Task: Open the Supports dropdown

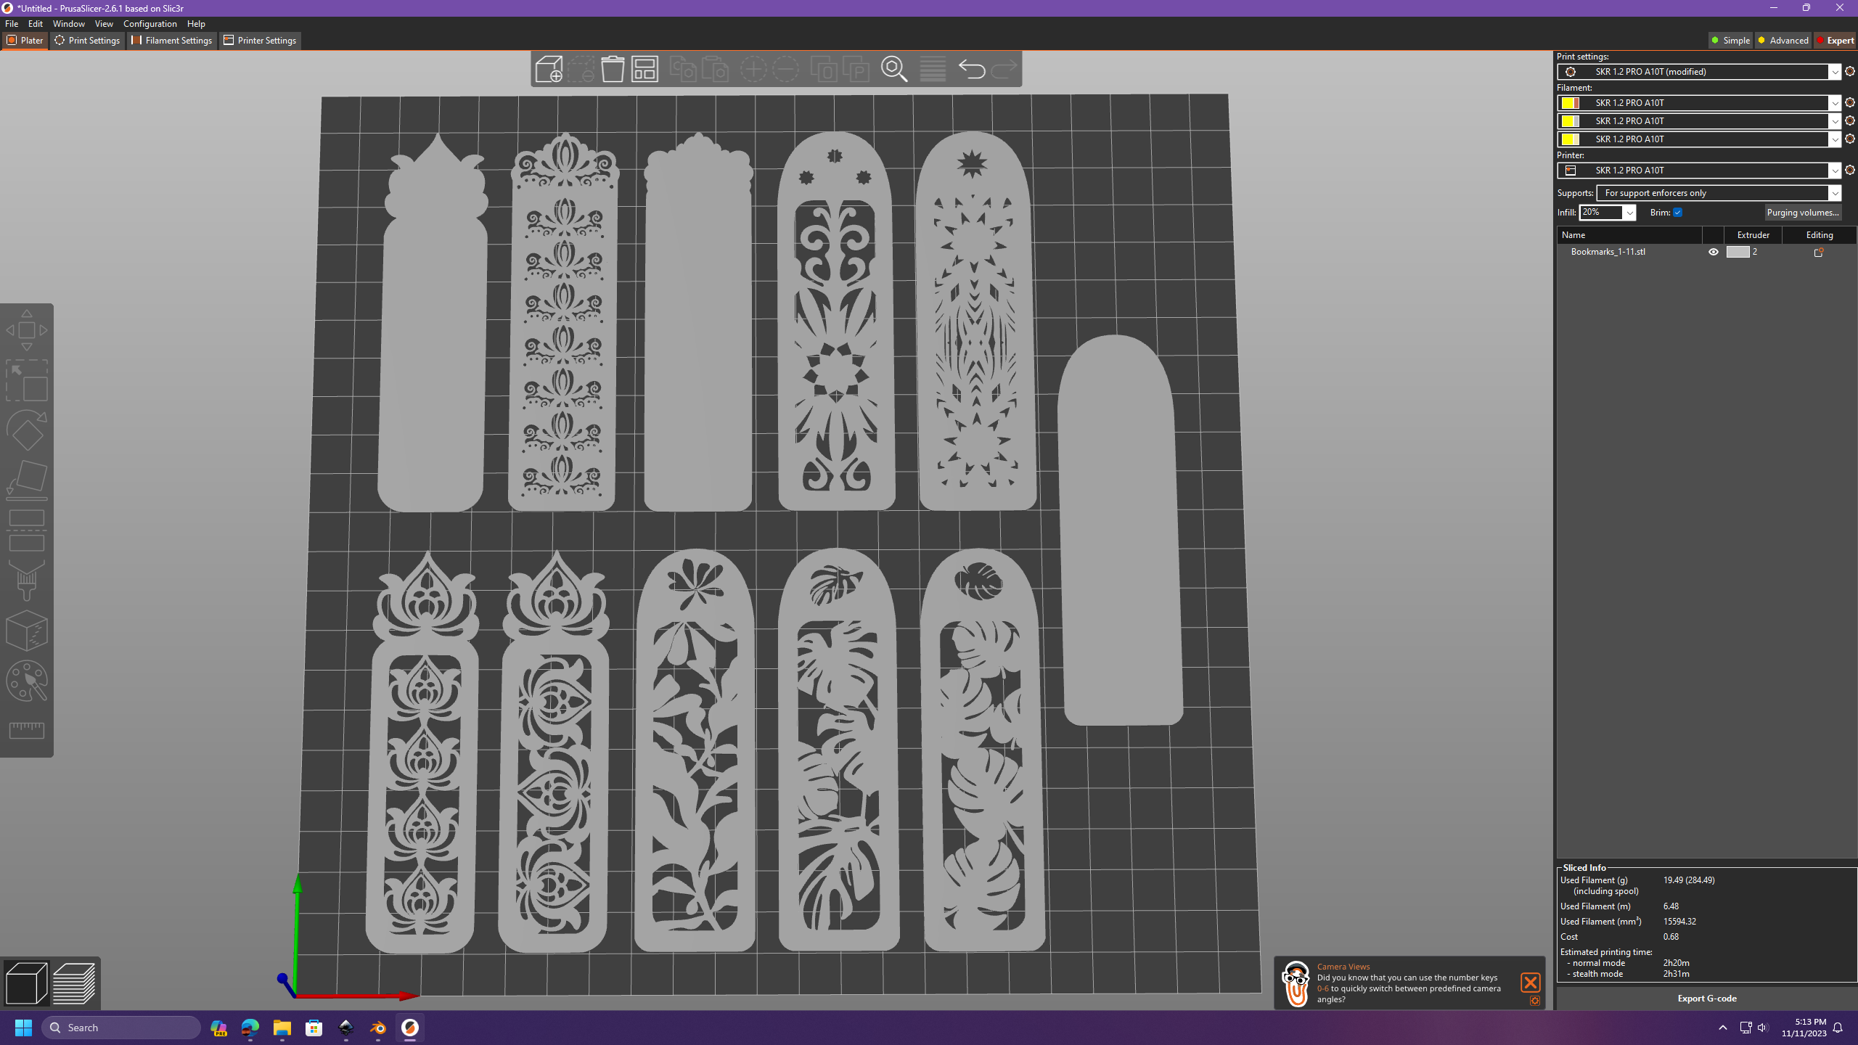Action: (1837, 192)
